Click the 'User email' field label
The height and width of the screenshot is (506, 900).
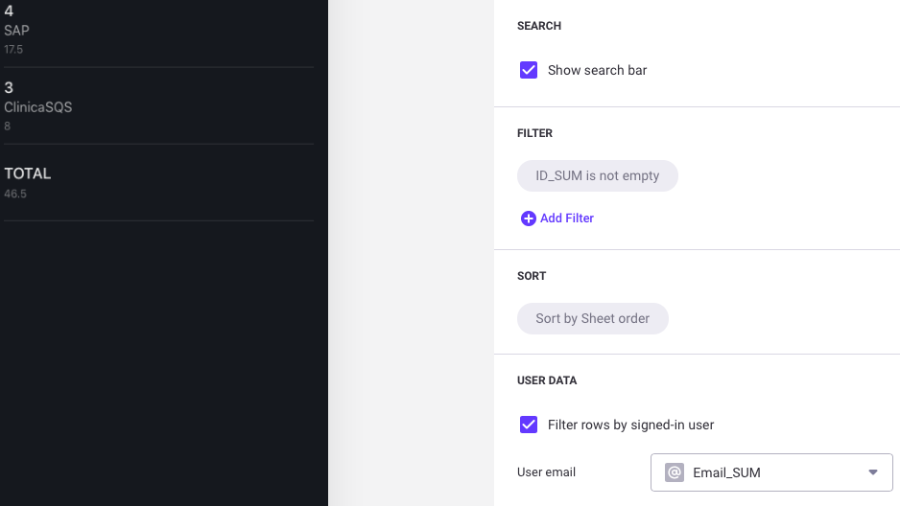tap(546, 472)
